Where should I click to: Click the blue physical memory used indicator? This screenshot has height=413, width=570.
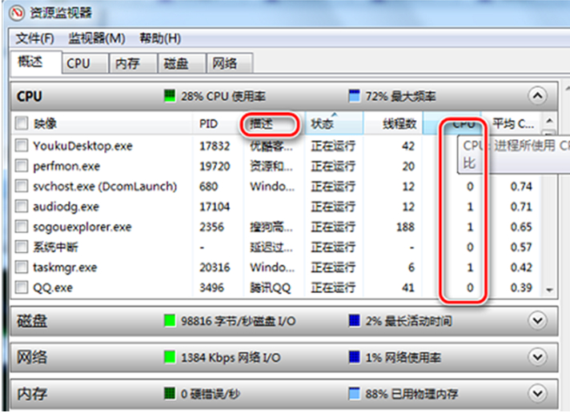354,393
